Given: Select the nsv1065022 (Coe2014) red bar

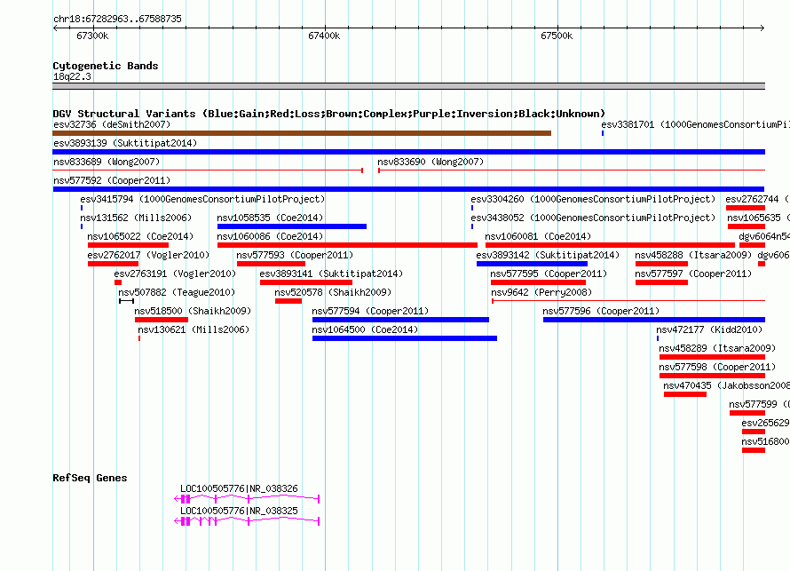Looking at the screenshot, I should [x=128, y=245].
